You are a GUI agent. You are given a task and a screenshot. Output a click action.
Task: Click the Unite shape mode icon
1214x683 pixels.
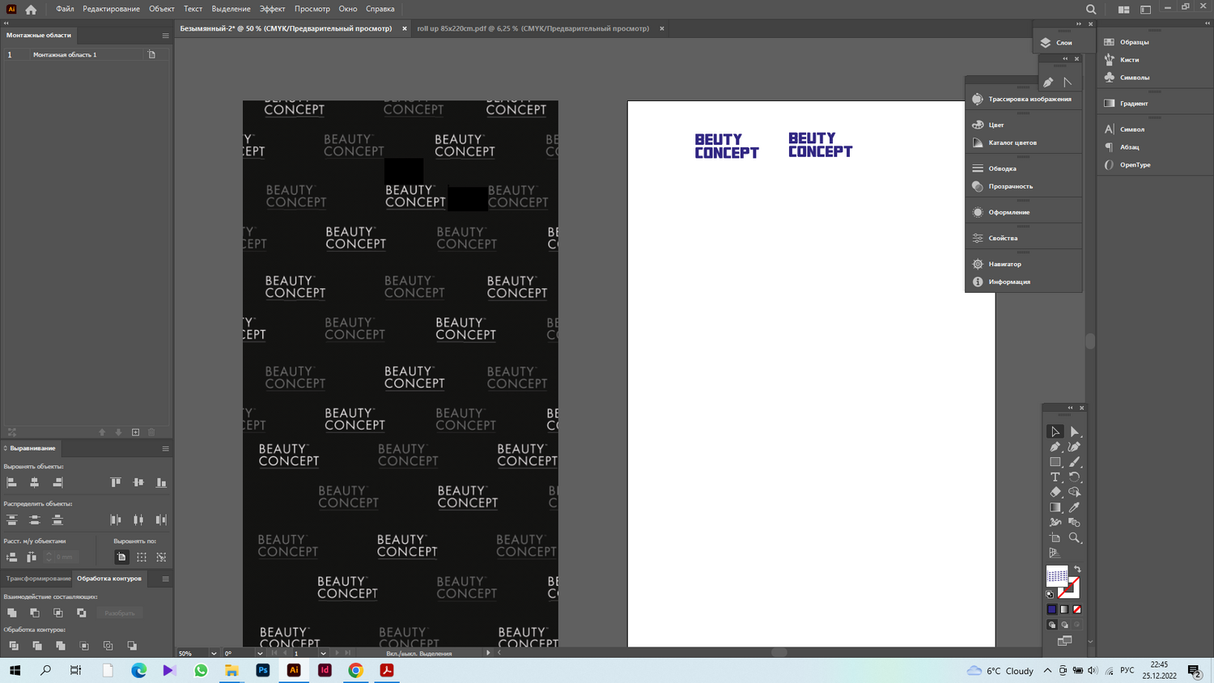11,613
